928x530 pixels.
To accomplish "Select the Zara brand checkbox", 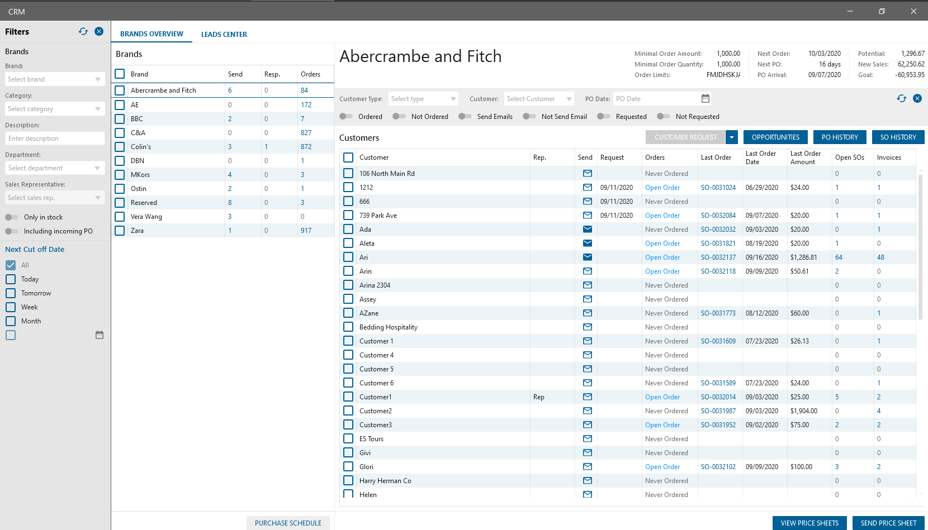I will [x=120, y=231].
